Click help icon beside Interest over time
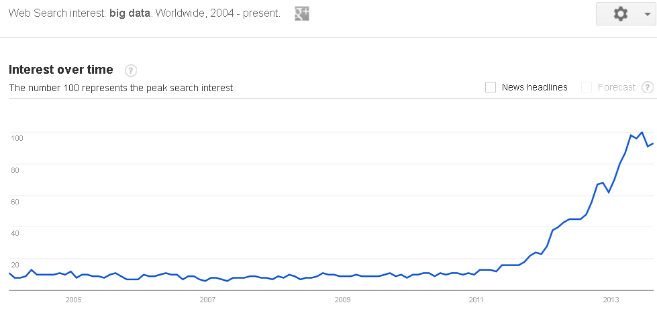Image resolution: width=657 pixels, height=309 pixels. (131, 70)
